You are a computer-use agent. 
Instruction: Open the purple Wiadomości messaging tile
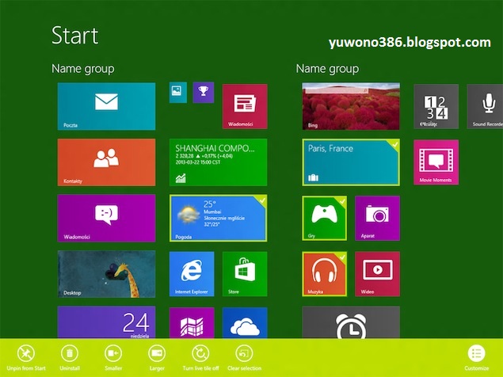pos(106,218)
